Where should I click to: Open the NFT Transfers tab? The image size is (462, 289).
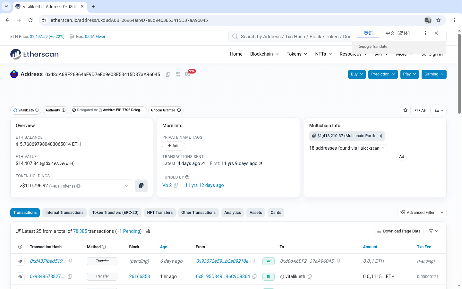160,213
